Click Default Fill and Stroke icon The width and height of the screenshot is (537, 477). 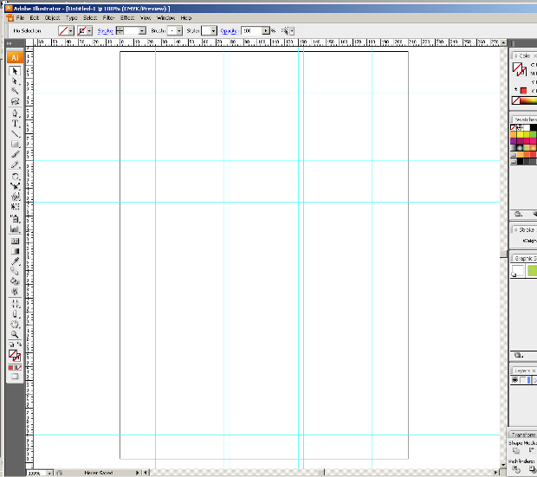[11, 345]
